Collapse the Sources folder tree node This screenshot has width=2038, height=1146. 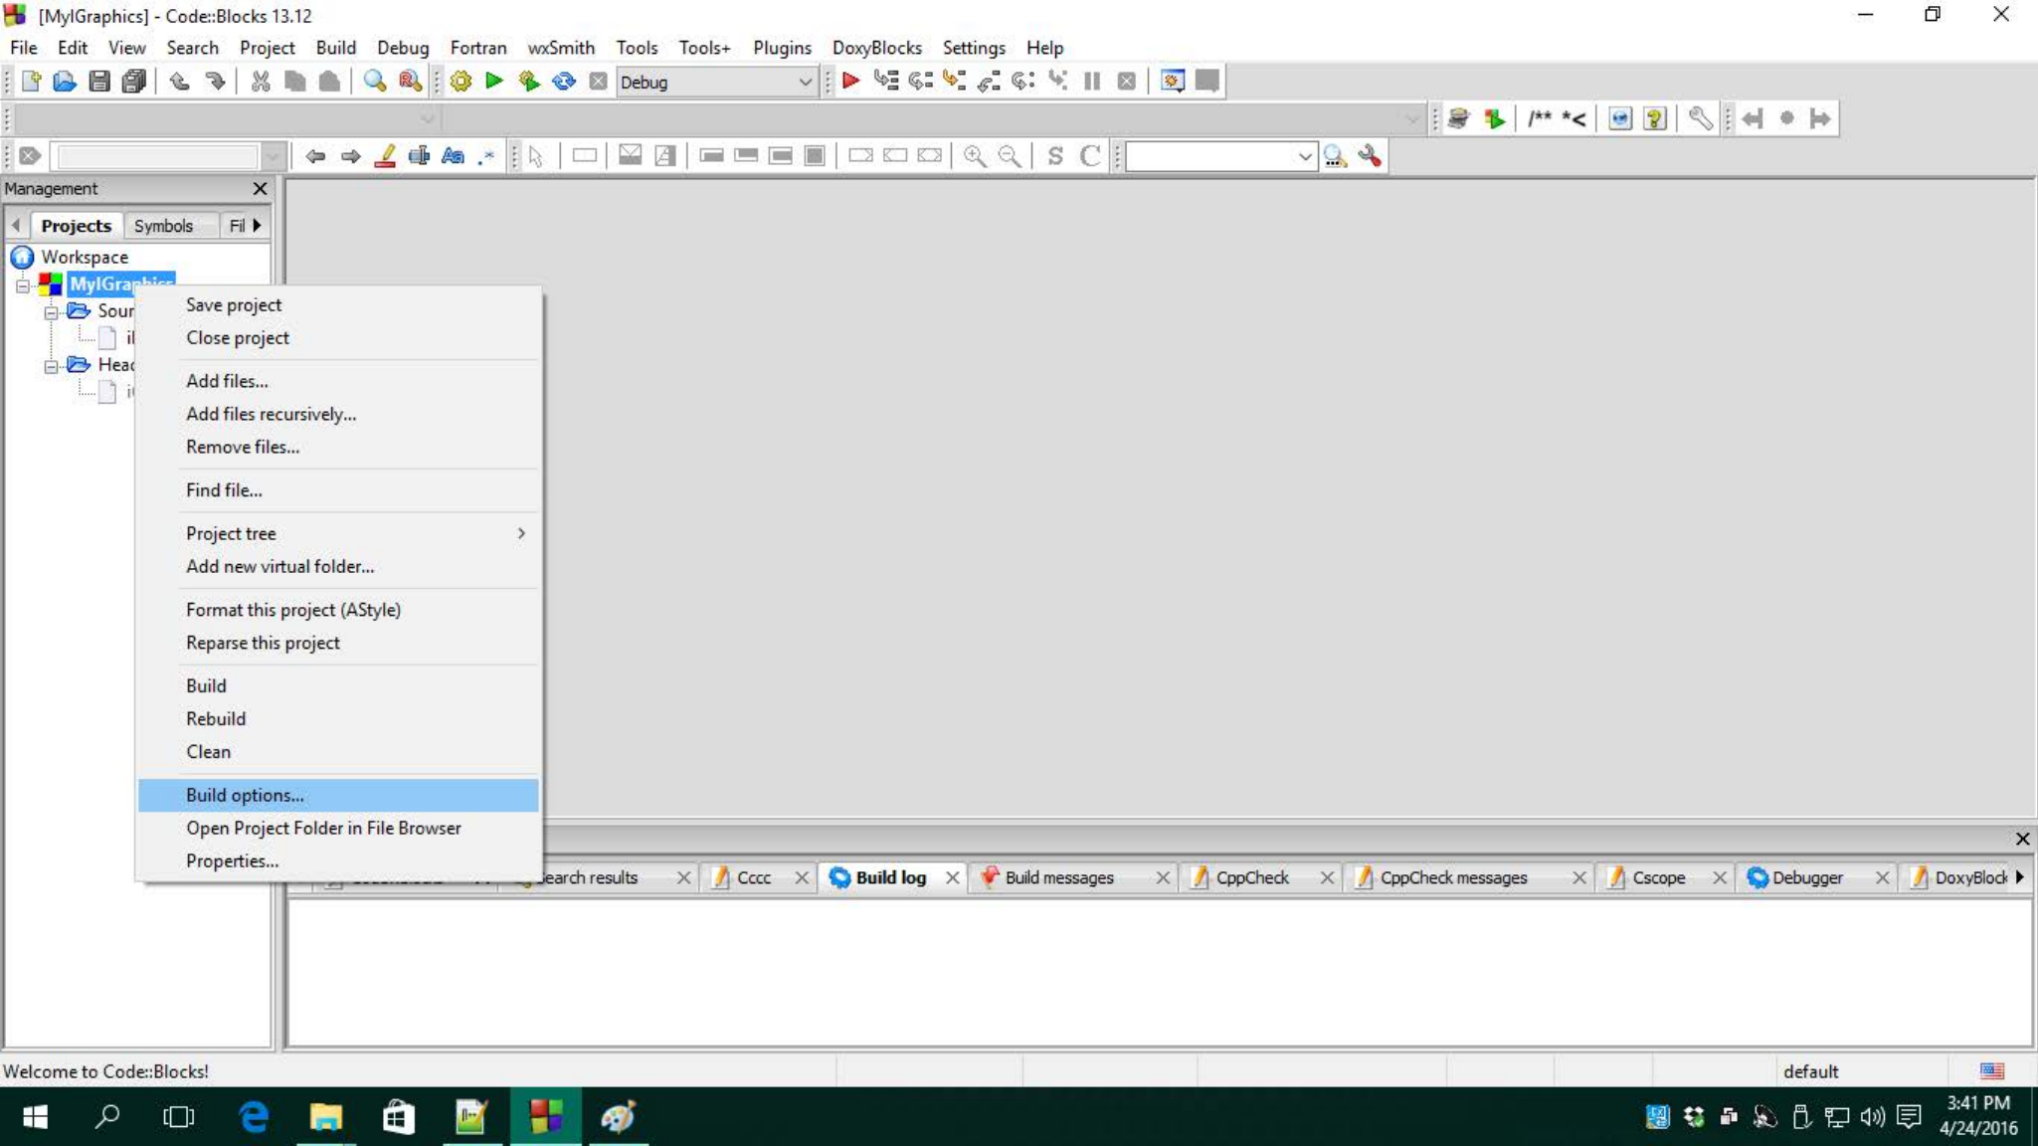51,312
